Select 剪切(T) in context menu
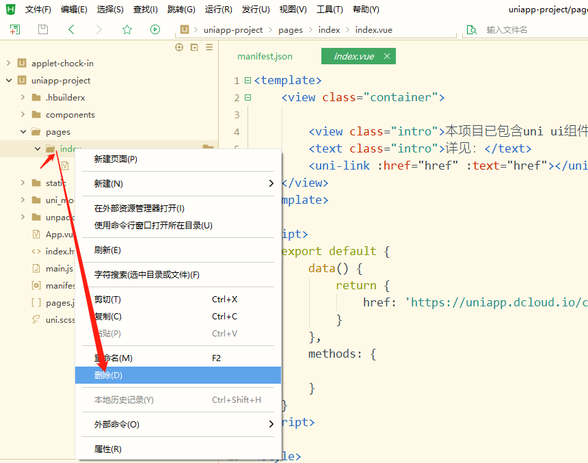 tap(178, 300)
